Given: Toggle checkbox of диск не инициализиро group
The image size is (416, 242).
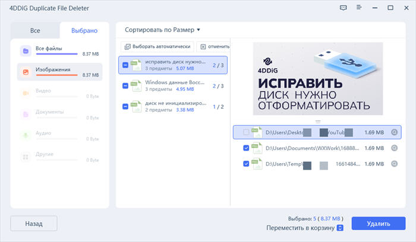Looking at the screenshot, I should tap(125, 106).
